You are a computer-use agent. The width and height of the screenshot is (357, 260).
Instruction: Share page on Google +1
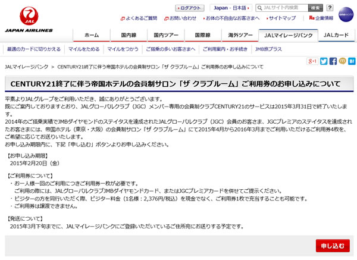click(x=311, y=61)
